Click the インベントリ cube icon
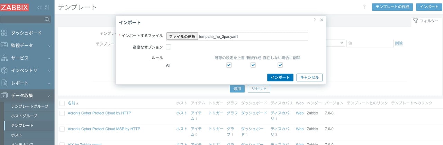 pyautogui.click(x=4, y=70)
